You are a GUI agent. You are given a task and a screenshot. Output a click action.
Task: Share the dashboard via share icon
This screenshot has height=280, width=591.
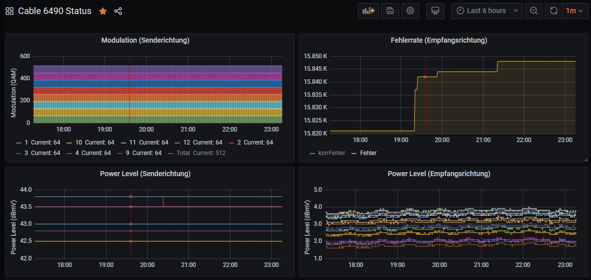click(x=118, y=11)
